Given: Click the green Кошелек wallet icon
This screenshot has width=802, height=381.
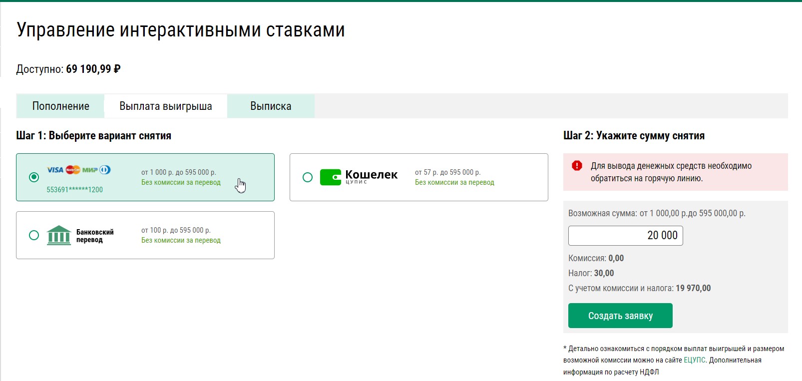Looking at the screenshot, I should point(331,177).
